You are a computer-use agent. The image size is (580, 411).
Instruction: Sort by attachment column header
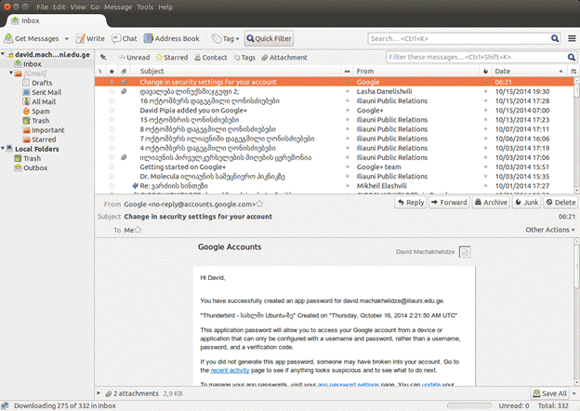pyautogui.click(x=124, y=71)
